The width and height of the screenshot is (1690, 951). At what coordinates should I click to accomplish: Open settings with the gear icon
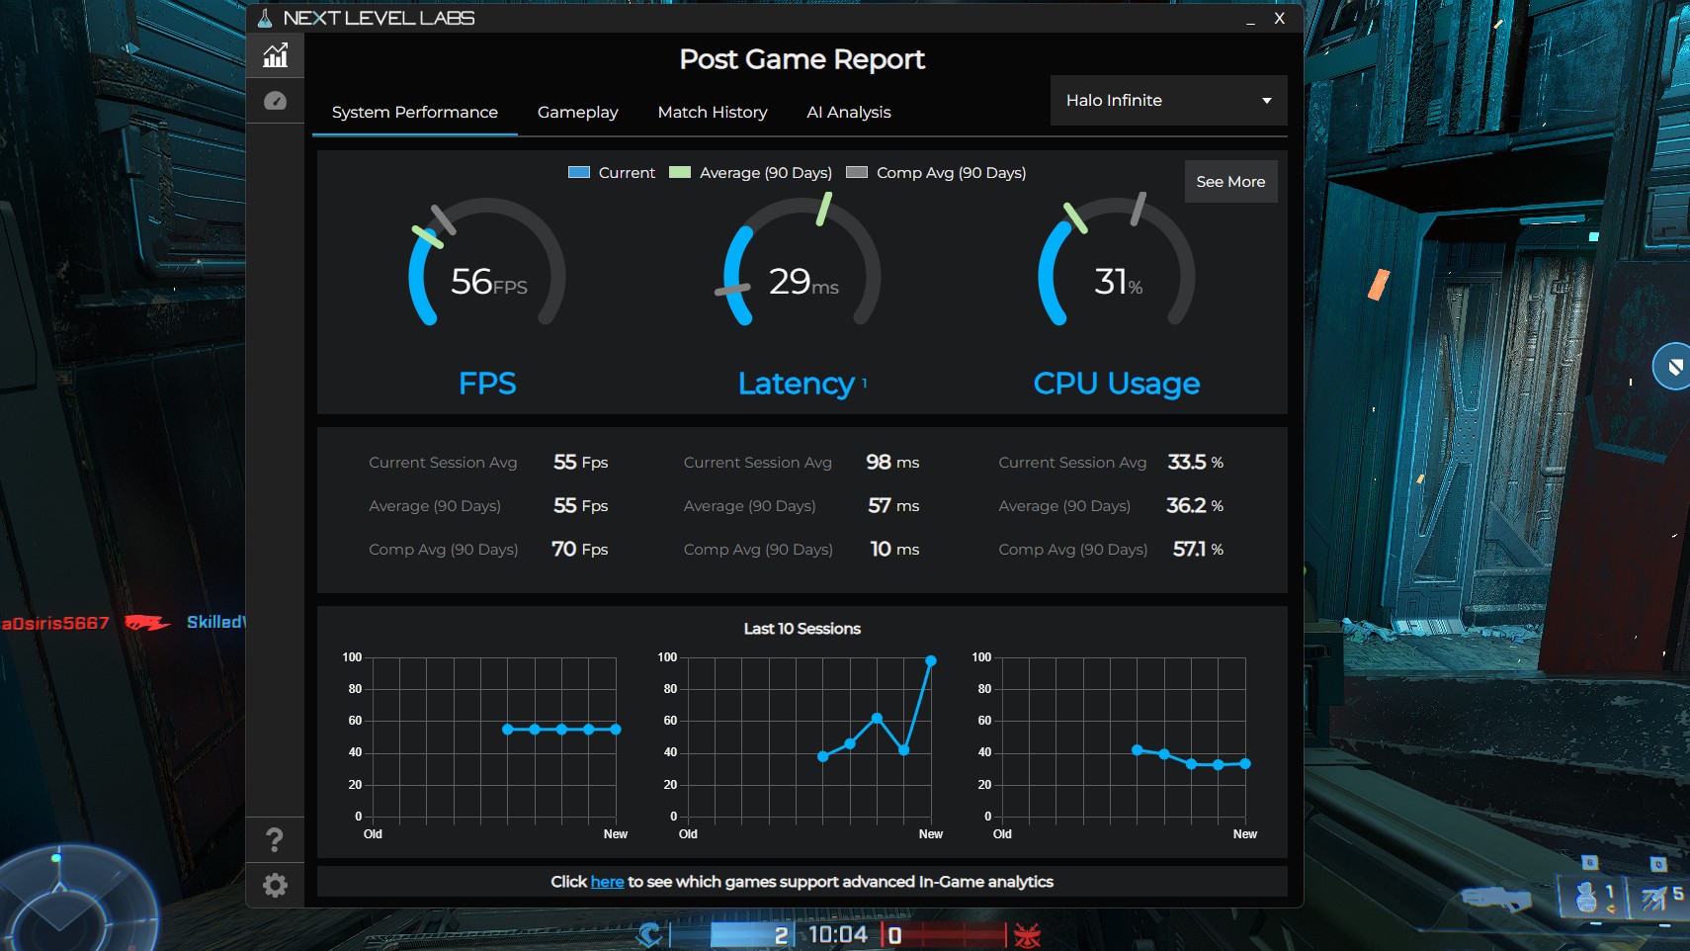(x=275, y=885)
